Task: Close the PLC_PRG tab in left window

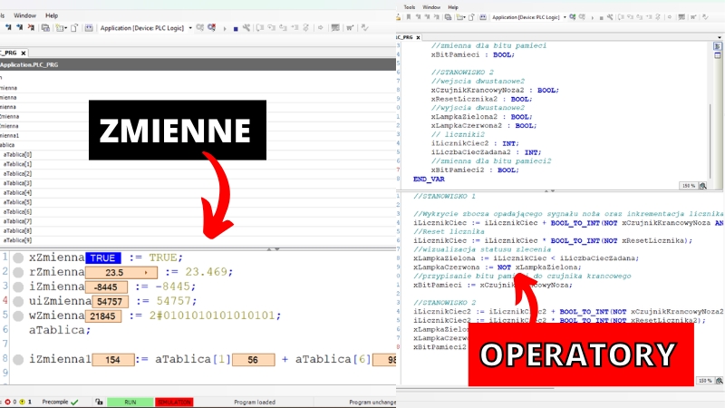Action: click(24, 53)
